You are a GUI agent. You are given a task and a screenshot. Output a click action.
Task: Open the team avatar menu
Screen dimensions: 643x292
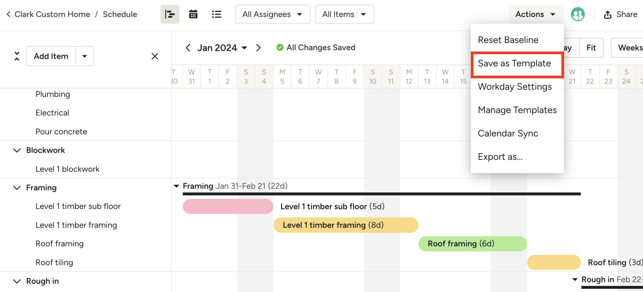point(578,14)
